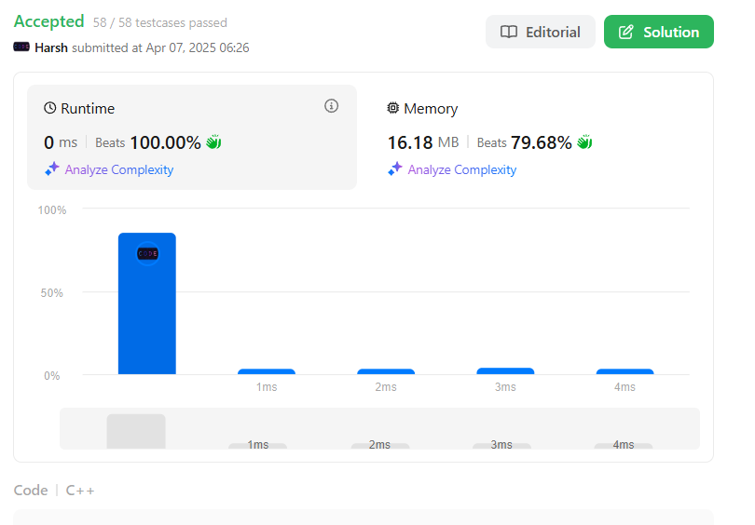The image size is (755, 525).
Task: Select the 3ms bar in chart
Action: (505, 371)
